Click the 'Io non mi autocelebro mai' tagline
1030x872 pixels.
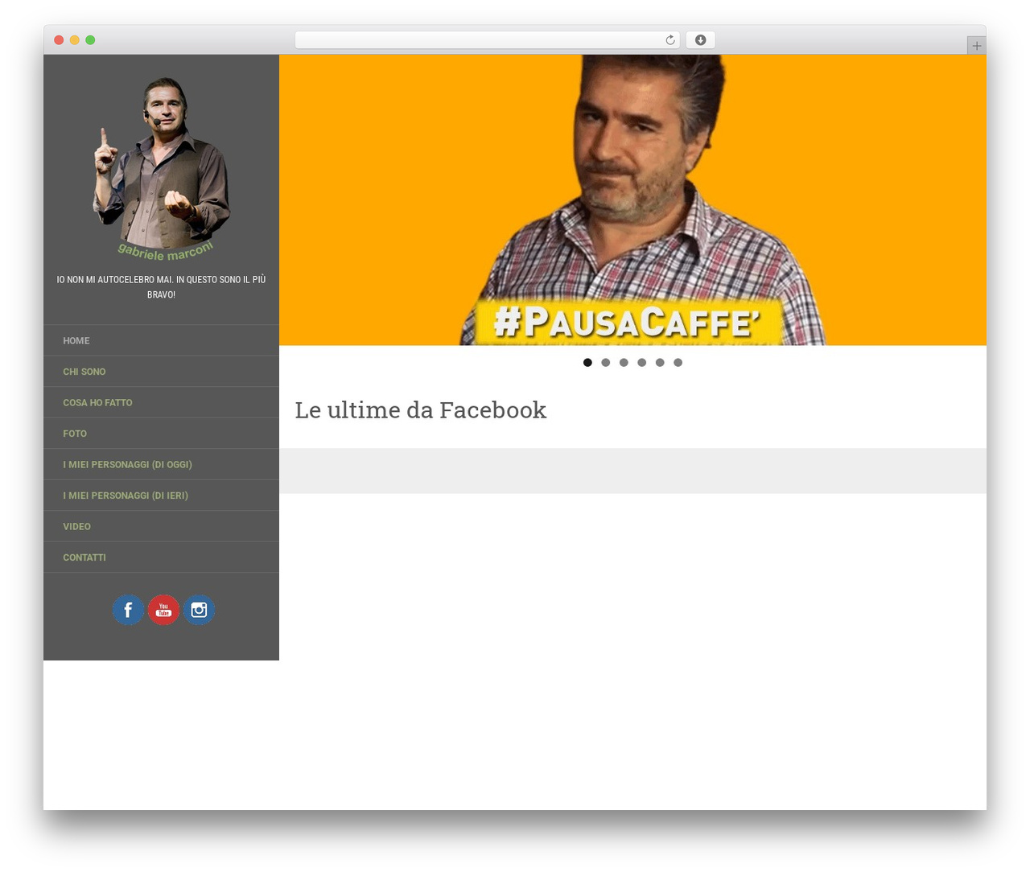161,287
